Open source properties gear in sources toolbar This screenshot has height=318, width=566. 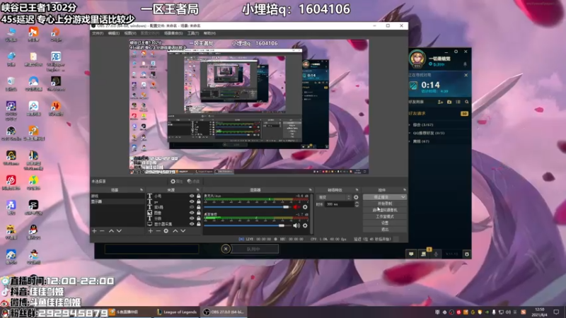pyautogui.click(x=166, y=231)
